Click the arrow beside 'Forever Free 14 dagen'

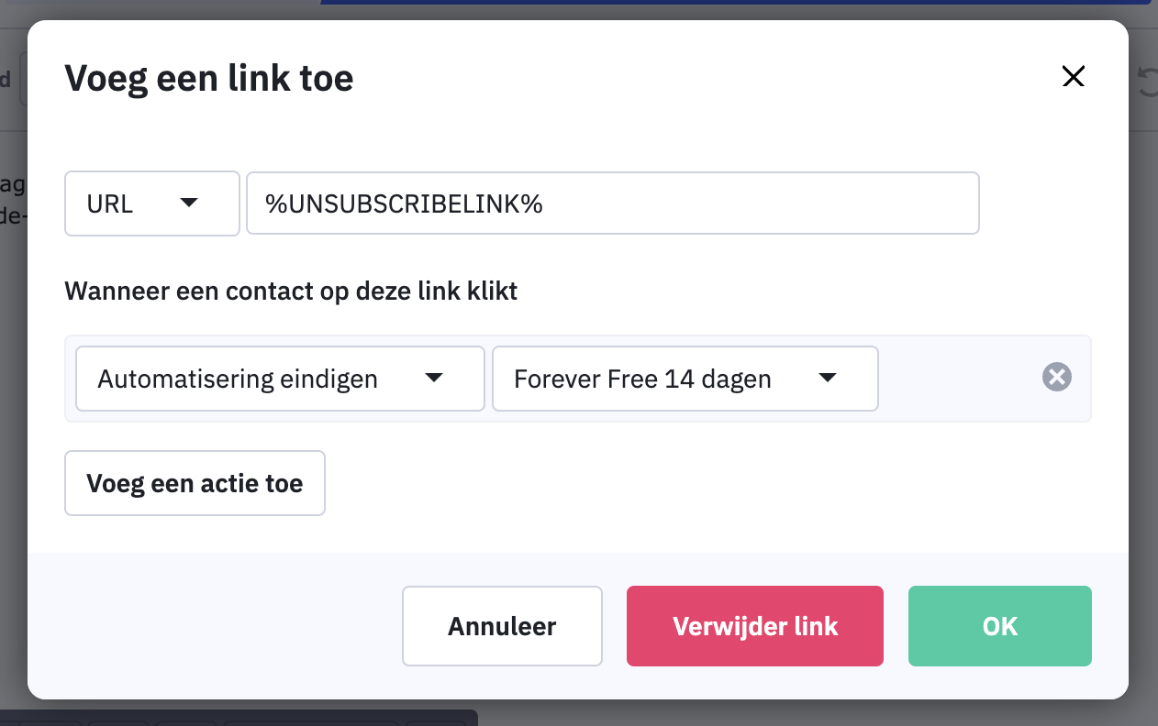click(x=828, y=378)
